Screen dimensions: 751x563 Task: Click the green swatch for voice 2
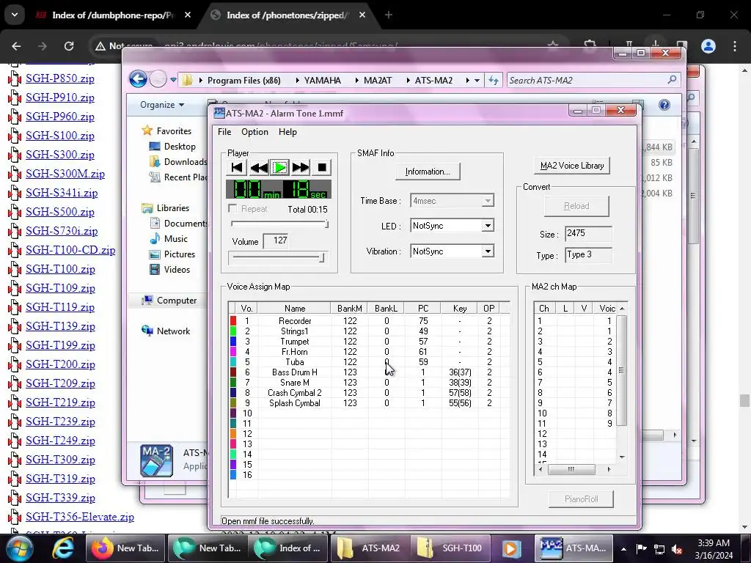233,331
